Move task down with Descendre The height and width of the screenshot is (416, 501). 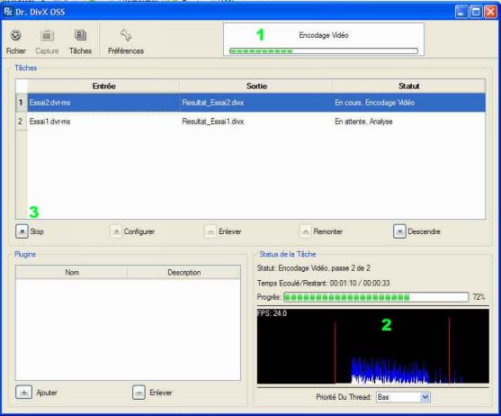(x=399, y=231)
